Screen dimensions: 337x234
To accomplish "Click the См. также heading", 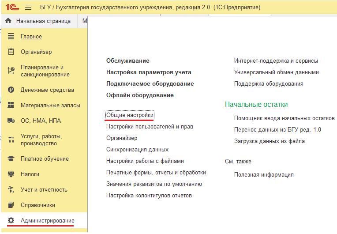I will click(x=238, y=162).
